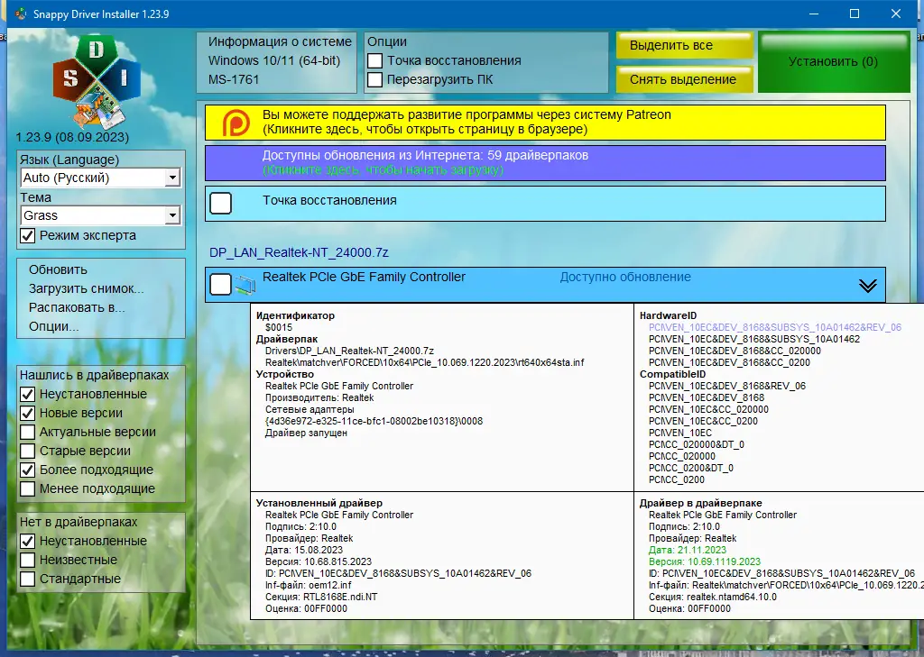Enable the Перезагрузить ПК checkbox
This screenshot has width=924, height=657.
(374, 79)
